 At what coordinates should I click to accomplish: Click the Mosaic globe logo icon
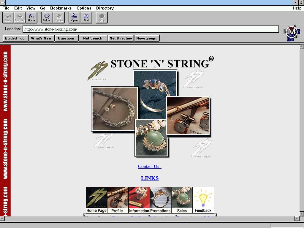tap(292, 32)
